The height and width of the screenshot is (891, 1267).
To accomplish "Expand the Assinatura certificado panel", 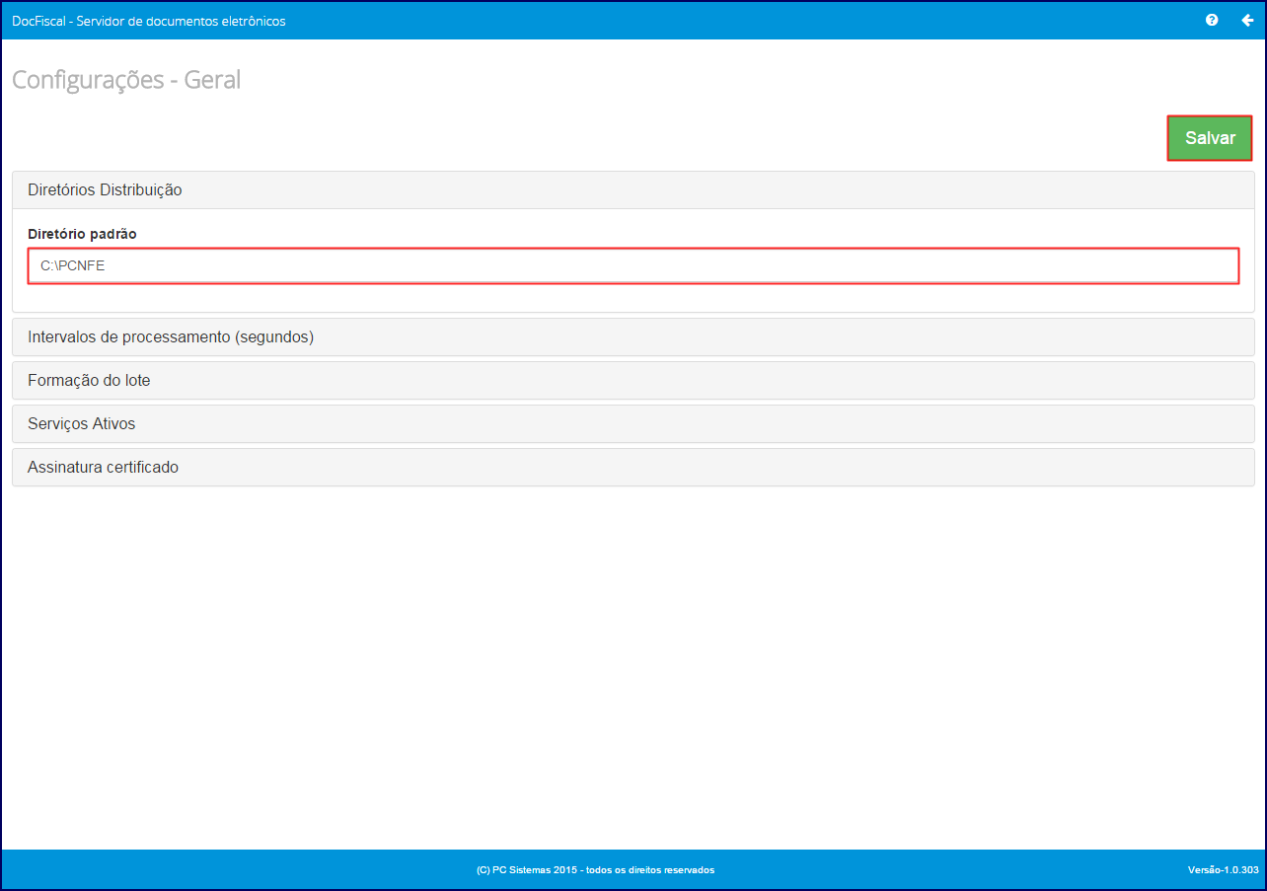I will tap(633, 467).
